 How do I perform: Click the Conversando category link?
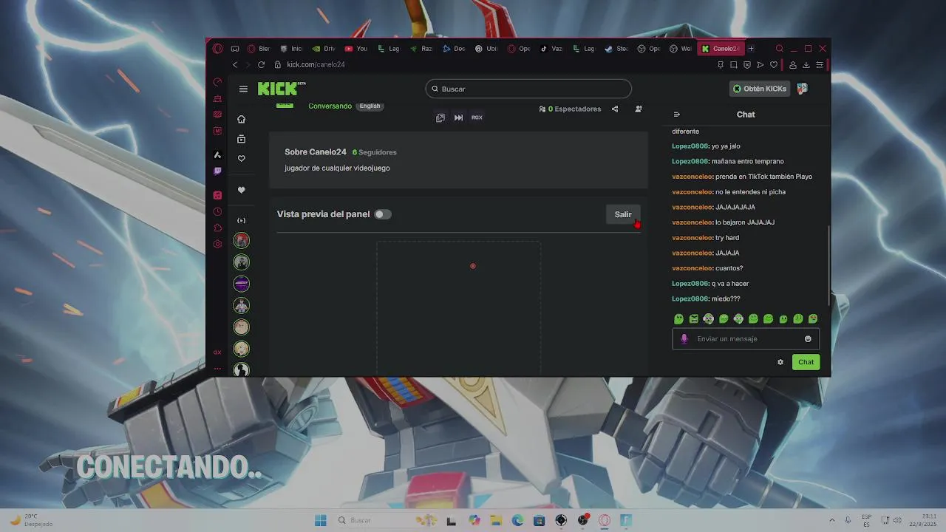pyautogui.click(x=330, y=106)
